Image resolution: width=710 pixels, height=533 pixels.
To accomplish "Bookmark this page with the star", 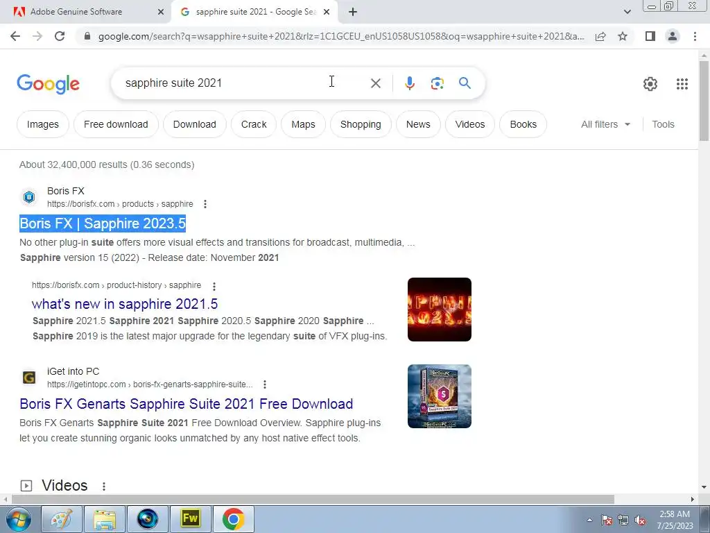I will click(623, 36).
